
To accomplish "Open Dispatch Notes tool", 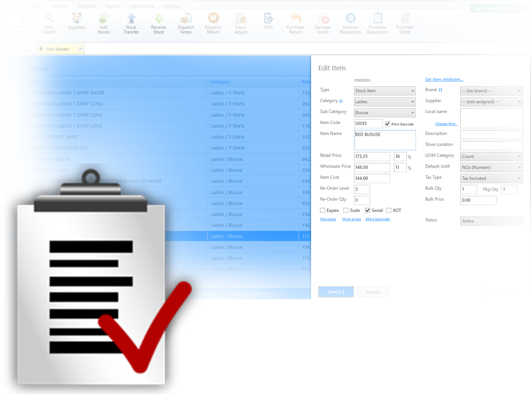I will coord(186,23).
